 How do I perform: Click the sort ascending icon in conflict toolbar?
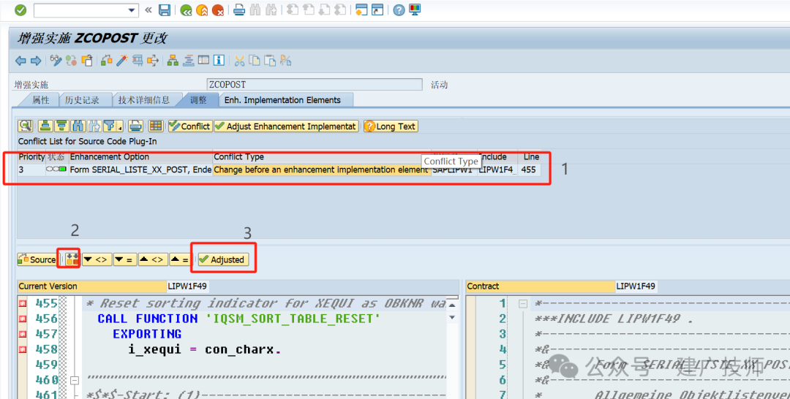click(x=46, y=126)
